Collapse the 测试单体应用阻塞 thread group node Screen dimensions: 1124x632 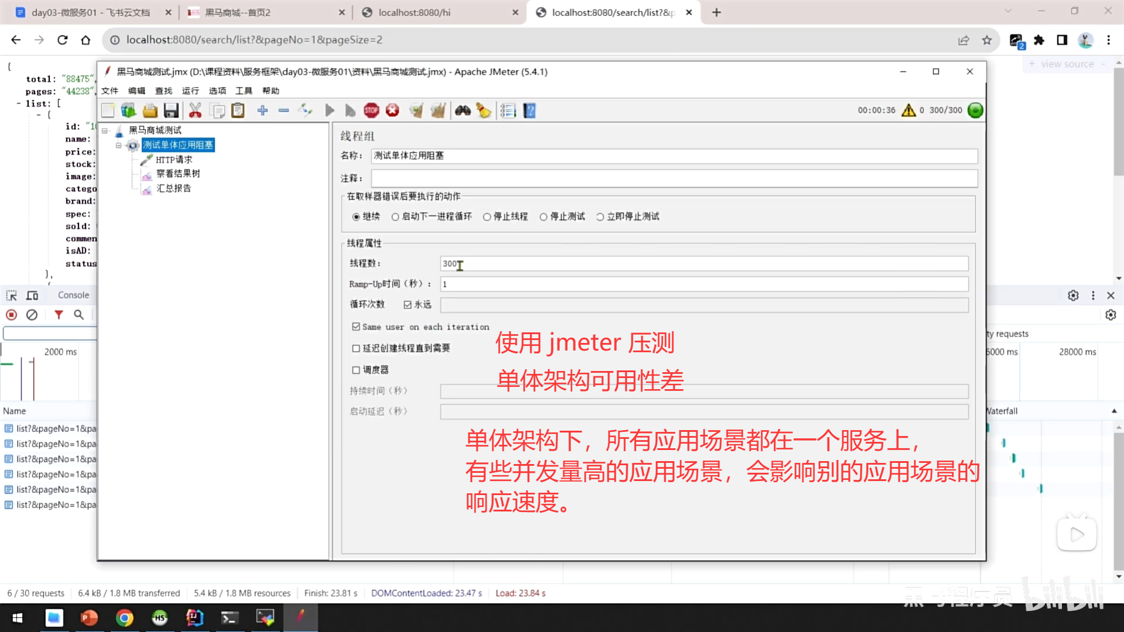(118, 145)
